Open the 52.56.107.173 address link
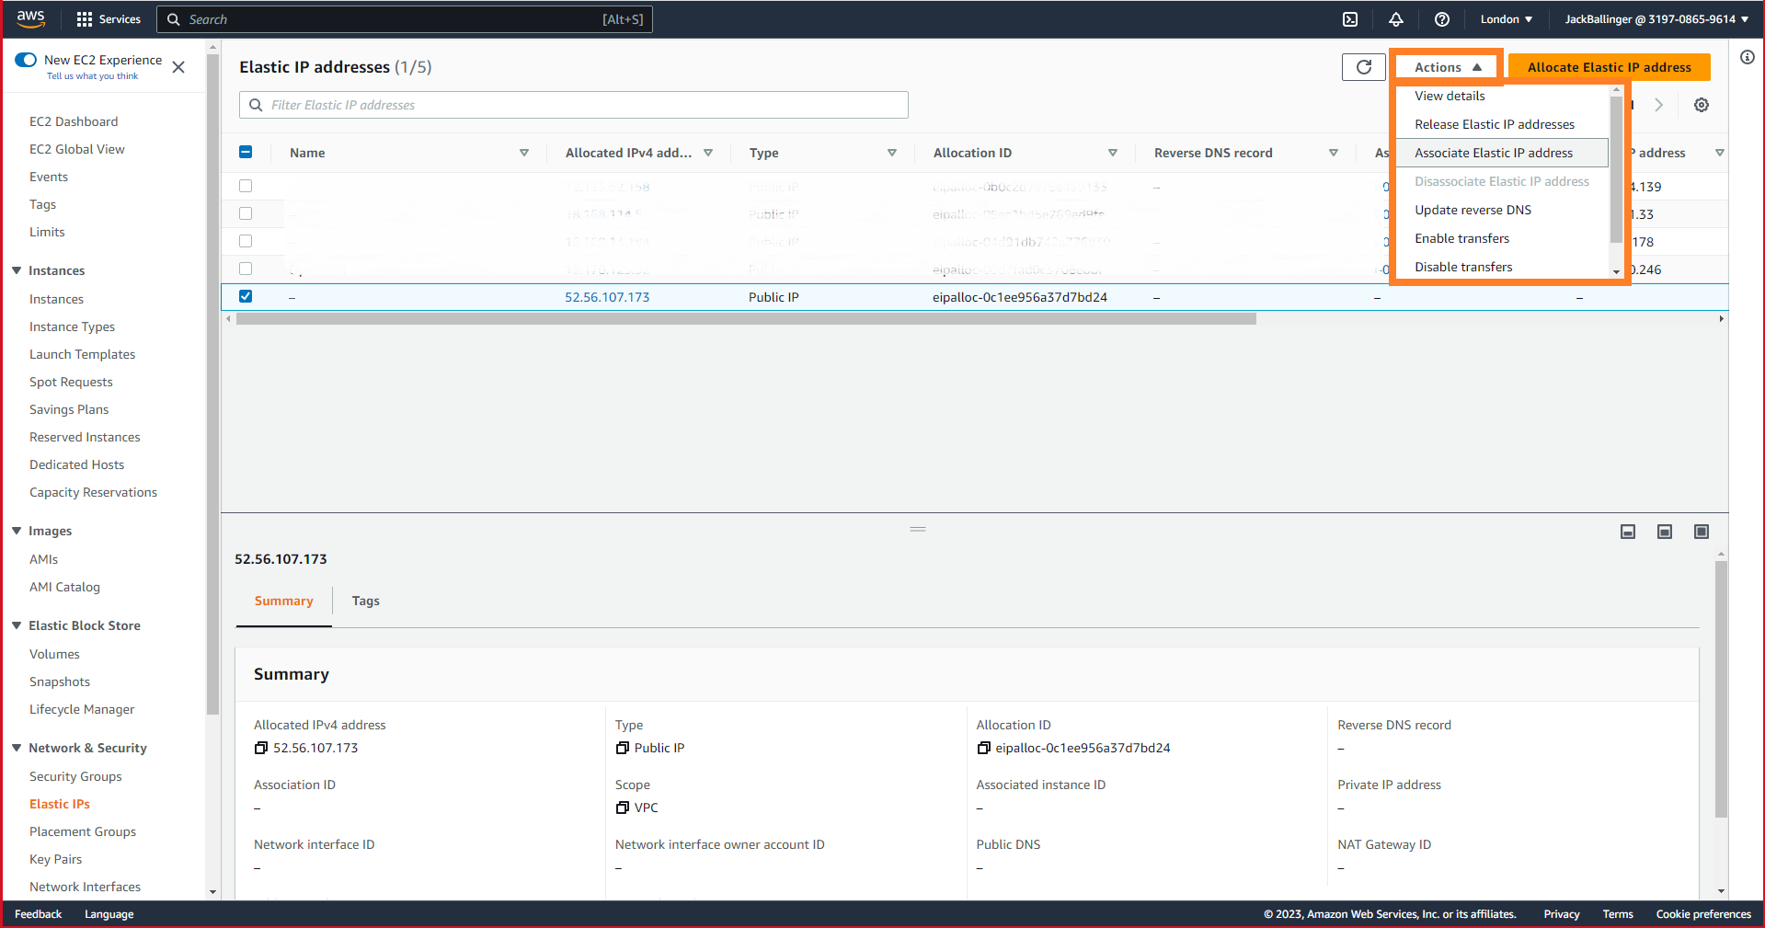This screenshot has height=928, width=1765. click(607, 297)
